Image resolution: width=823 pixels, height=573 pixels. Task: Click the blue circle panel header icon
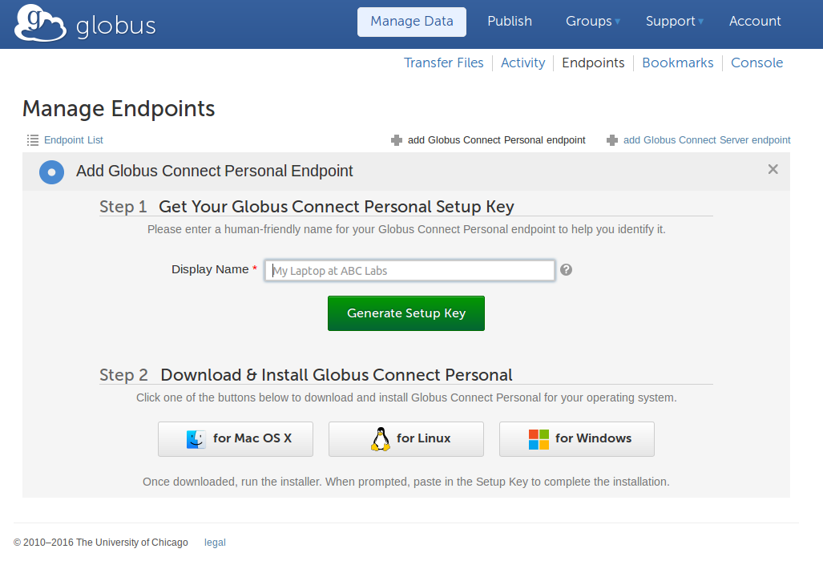pos(51,171)
